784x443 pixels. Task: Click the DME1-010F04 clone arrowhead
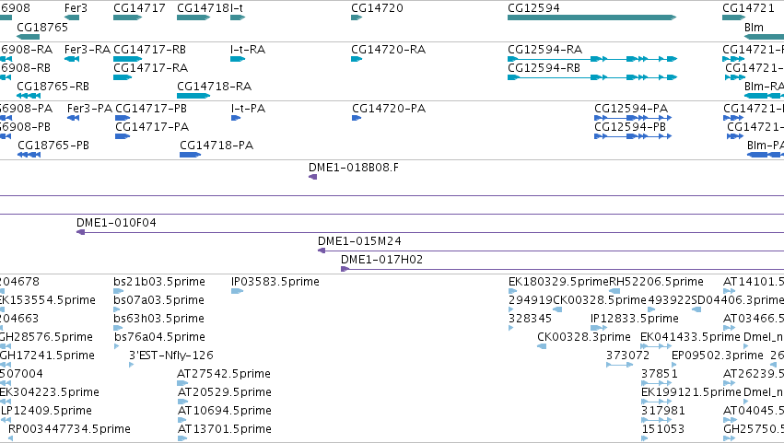[x=80, y=232]
